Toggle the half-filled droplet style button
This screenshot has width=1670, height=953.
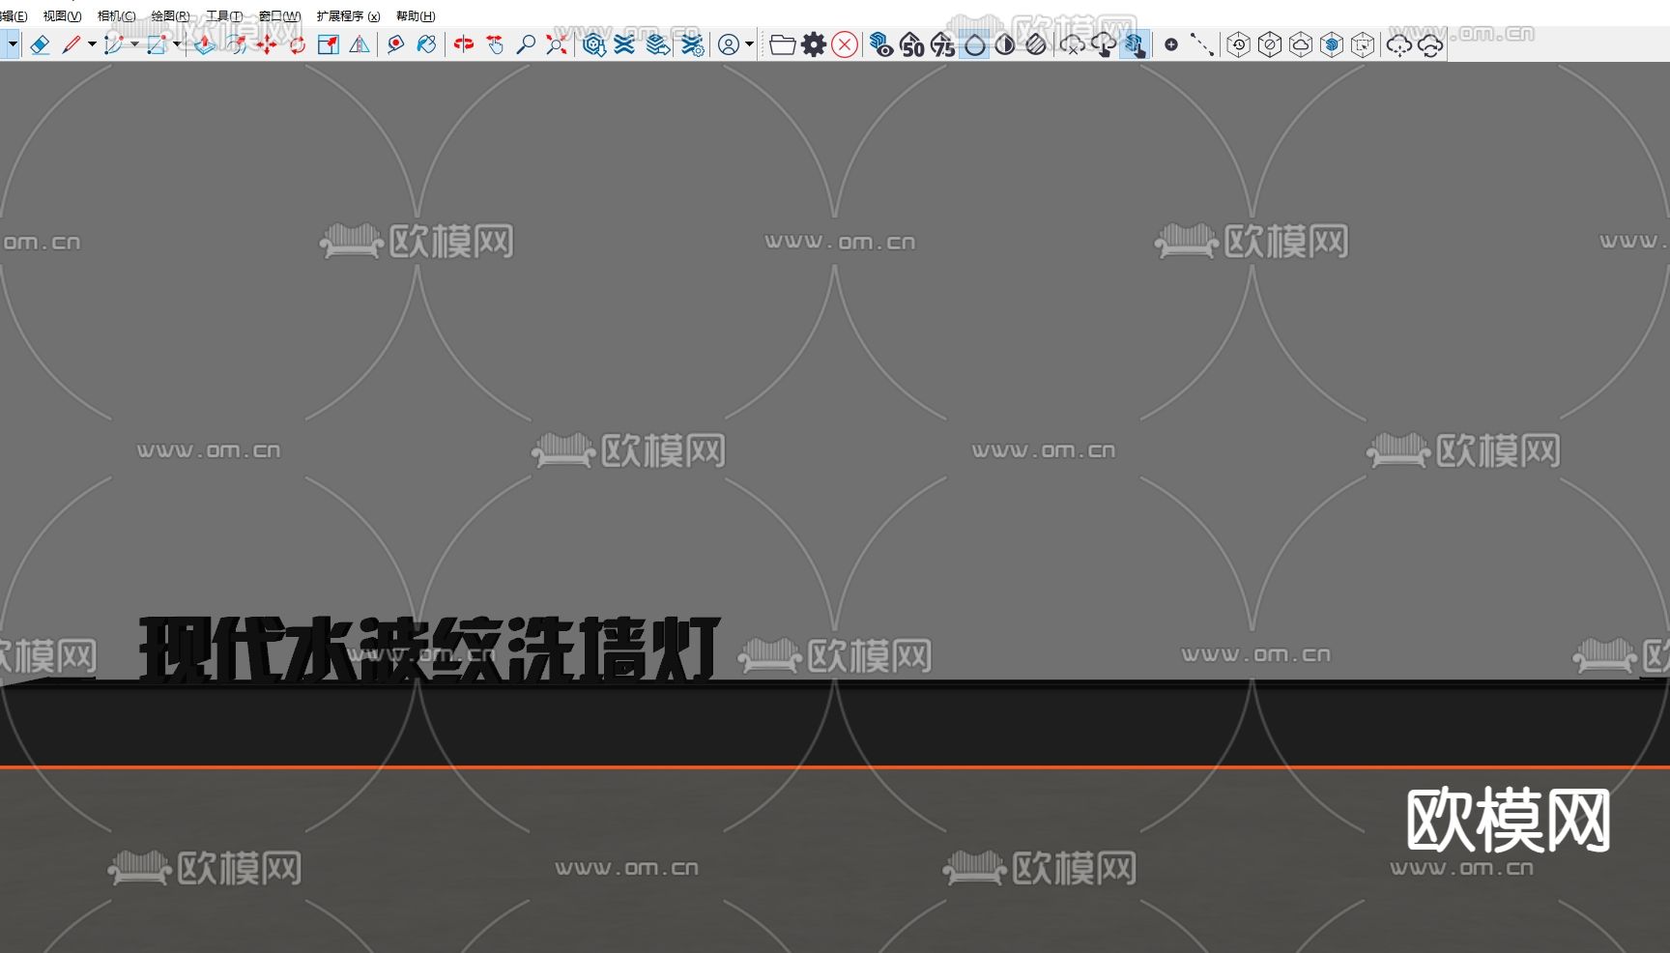[1005, 44]
